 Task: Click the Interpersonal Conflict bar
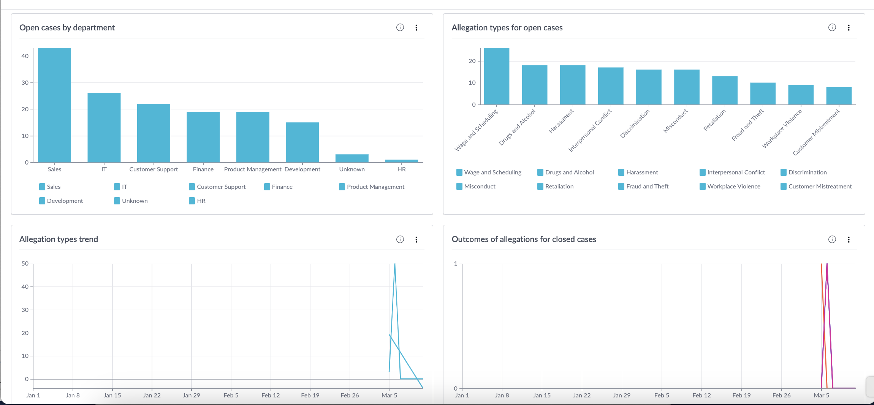[x=611, y=86]
